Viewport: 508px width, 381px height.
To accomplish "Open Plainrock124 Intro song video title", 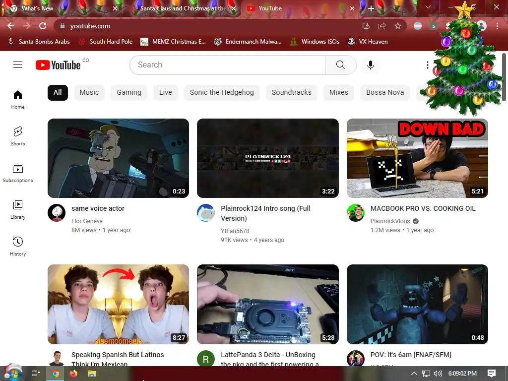I will 266,213.
